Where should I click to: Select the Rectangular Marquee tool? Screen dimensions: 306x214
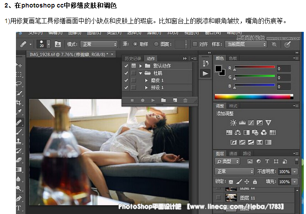pos(19,74)
